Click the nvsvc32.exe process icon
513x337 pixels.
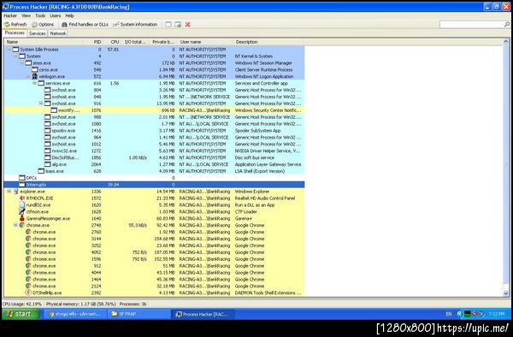coord(48,151)
